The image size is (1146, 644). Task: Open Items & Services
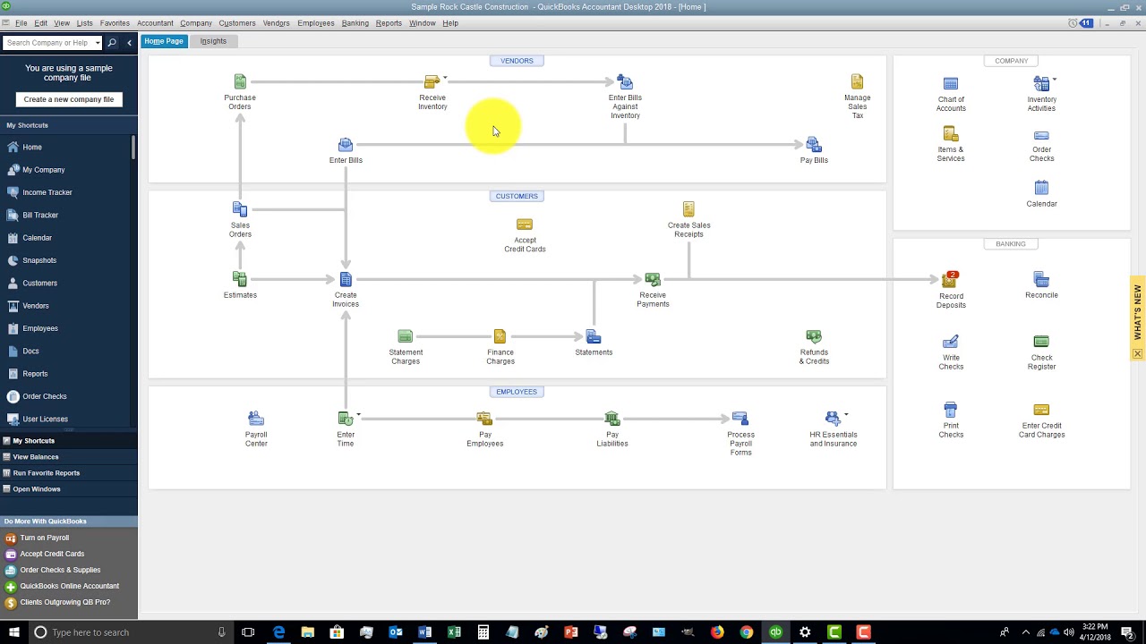pyautogui.click(x=951, y=134)
